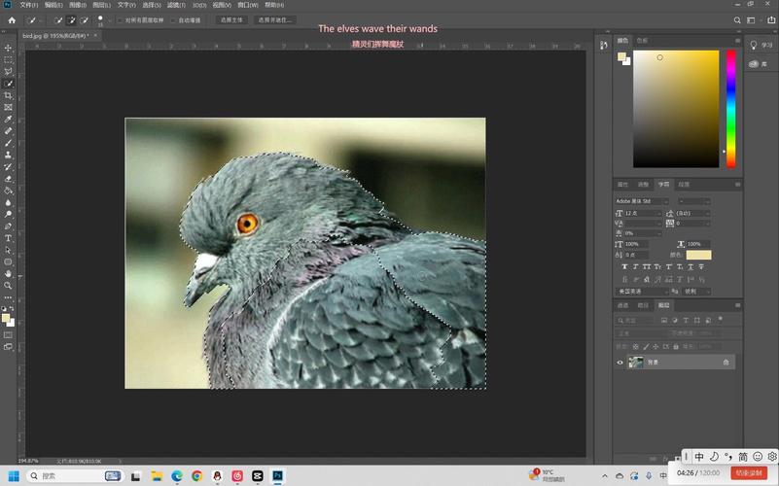Enable 对所有图层取样 checkbox
This screenshot has width=779, height=486.
coord(120,19)
